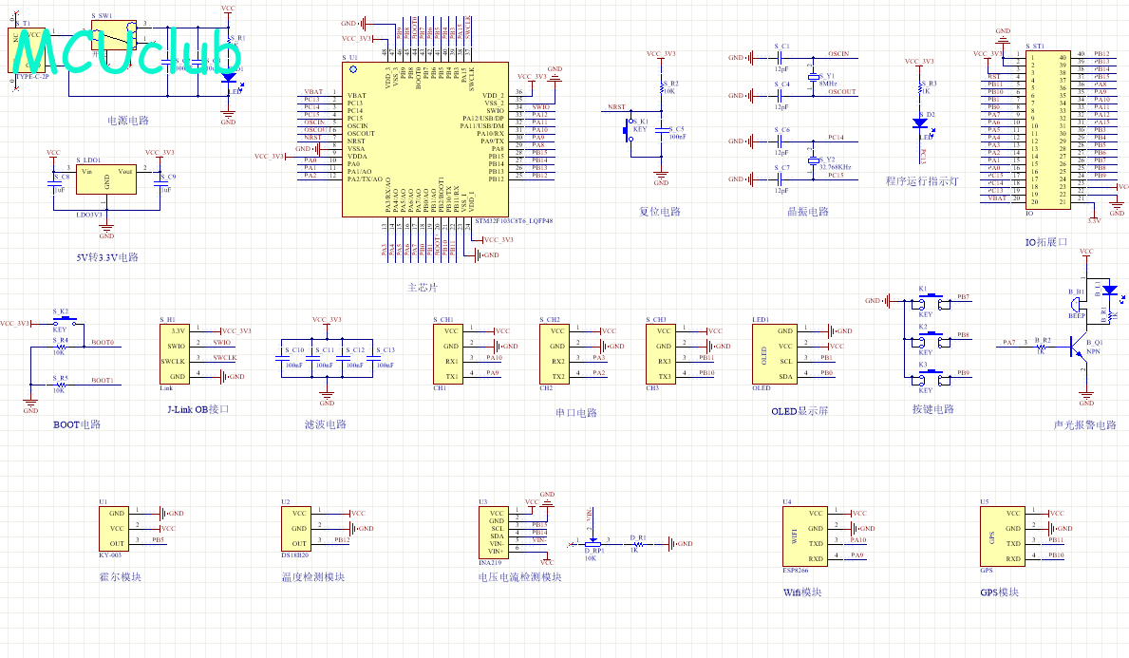Click the ESP8266 WIFI module block
Screen dimensions: 1129x658
click(x=805, y=536)
